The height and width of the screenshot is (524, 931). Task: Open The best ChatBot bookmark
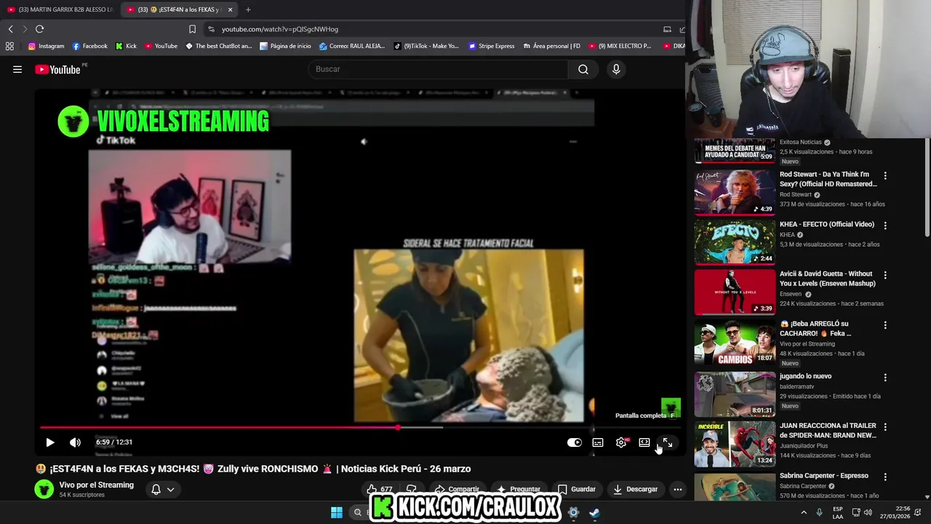pyautogui.click(x=218, y=46)
